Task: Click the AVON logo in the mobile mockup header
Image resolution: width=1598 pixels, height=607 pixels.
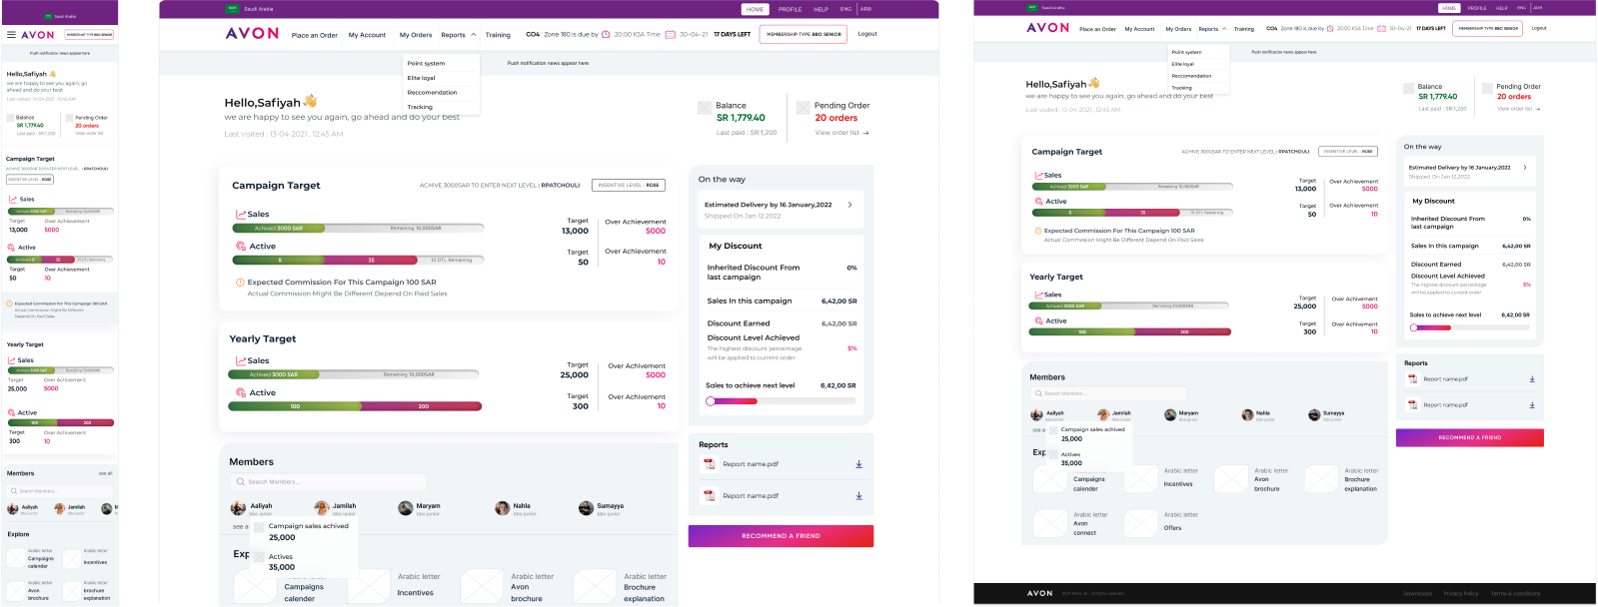Action: pyautogui.click(x=38, y=34)
